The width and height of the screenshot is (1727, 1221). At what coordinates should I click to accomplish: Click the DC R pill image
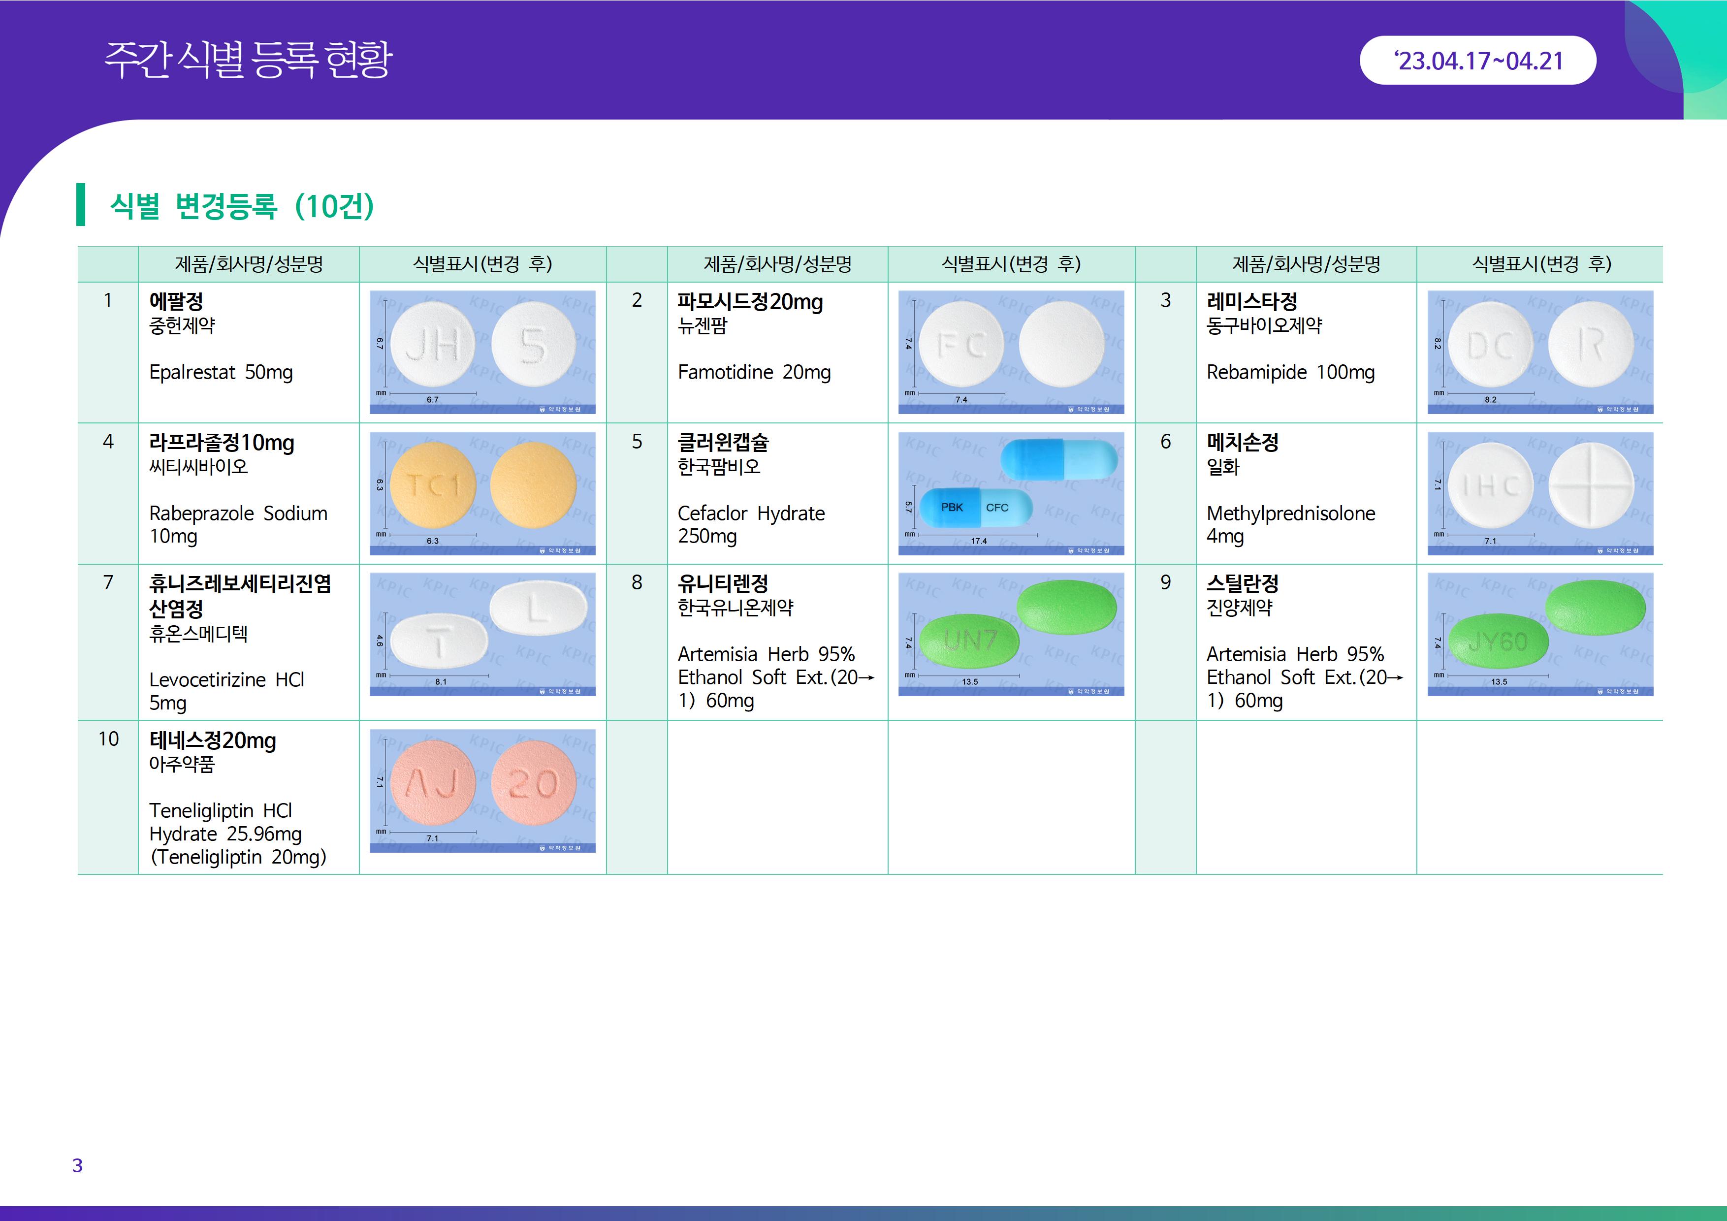(1540, 352)
